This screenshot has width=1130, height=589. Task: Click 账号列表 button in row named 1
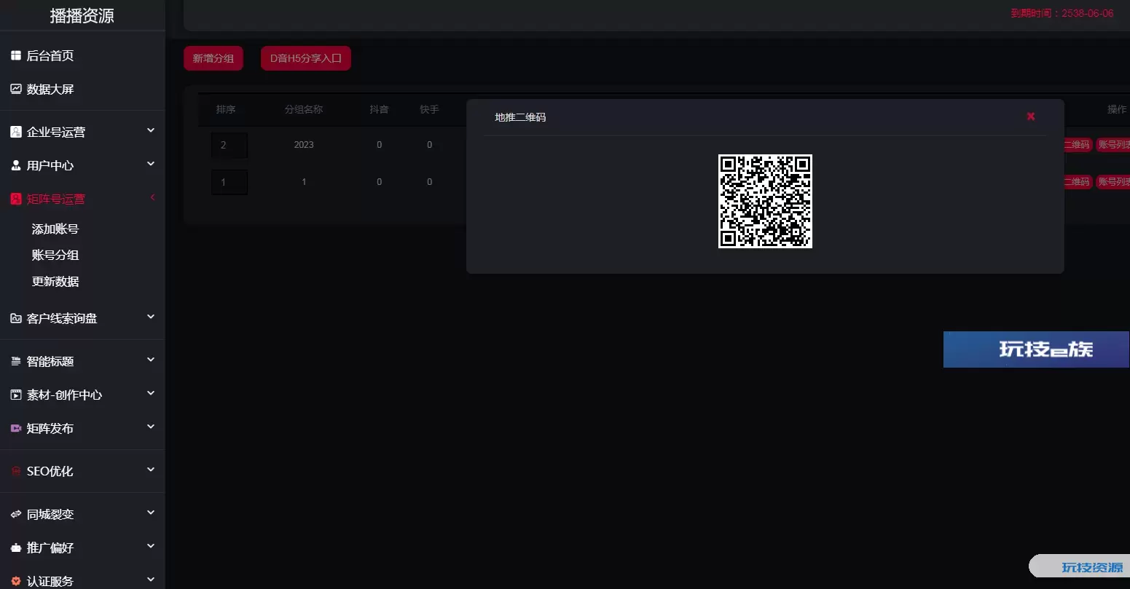(x=1113, y=182)
